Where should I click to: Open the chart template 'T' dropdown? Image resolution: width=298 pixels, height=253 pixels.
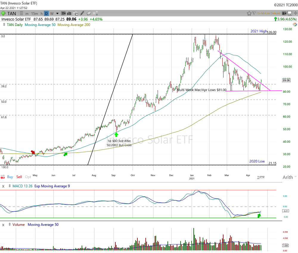pos(63,13)
